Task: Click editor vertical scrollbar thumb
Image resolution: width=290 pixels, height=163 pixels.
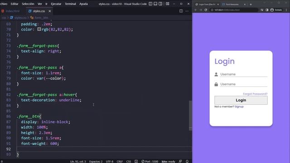Action: [x=190, y=115]
